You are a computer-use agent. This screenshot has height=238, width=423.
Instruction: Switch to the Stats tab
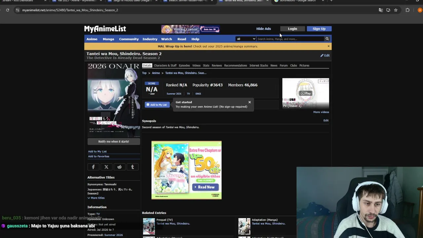pos(206,65)
